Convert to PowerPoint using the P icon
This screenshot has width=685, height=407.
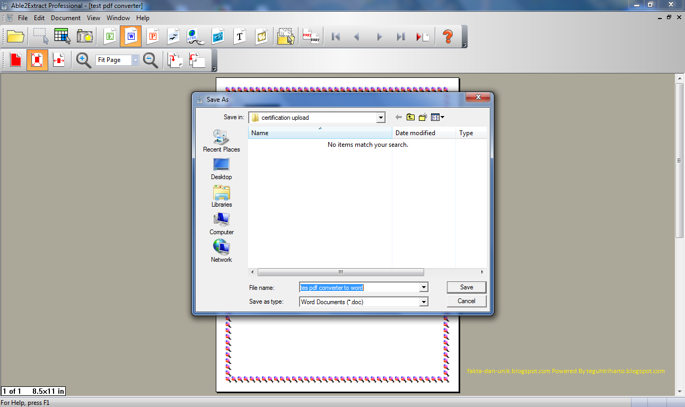pyautogui.click(x=153, y=36)
